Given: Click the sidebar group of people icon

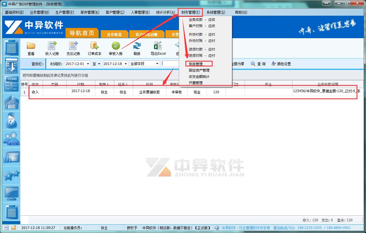Looking at the screenshot, I should click(11, 139).
